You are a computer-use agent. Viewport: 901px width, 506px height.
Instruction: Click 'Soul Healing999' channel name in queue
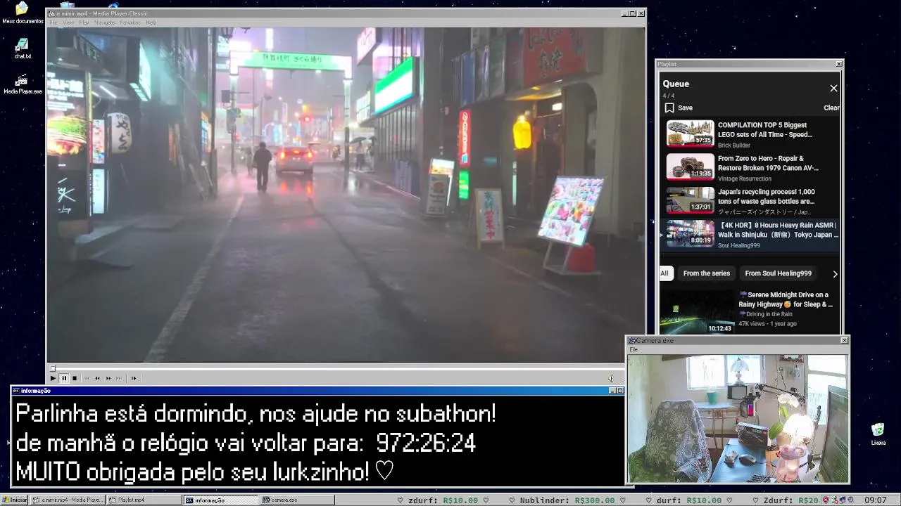(x=739, y=246)
